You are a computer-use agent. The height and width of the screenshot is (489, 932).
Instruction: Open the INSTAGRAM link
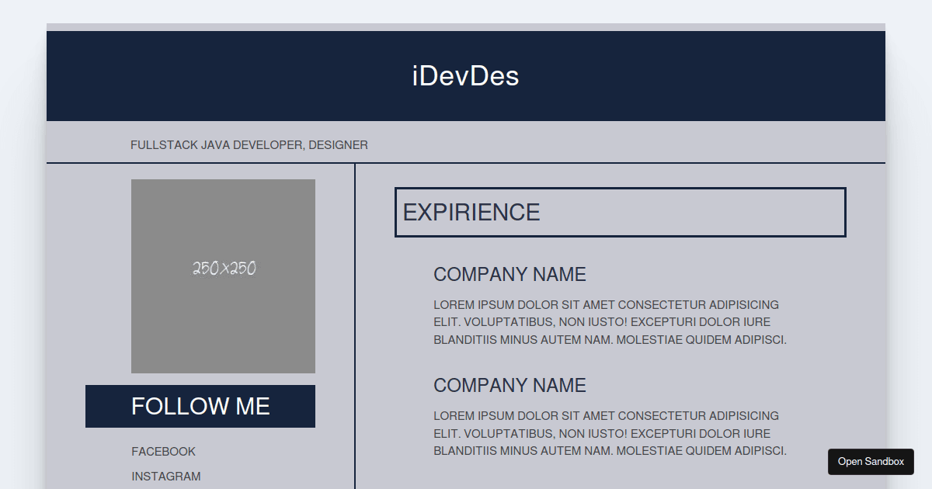pos(166,477)
